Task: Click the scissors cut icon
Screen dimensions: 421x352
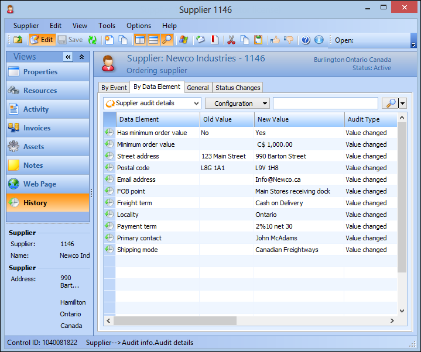Action: [x=231, y=40]
